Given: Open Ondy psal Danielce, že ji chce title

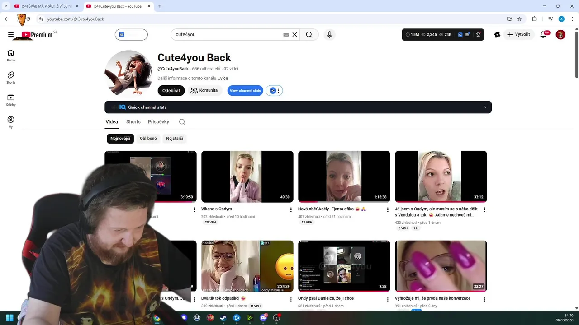Looking at the screenshot, I should [326, 298].
